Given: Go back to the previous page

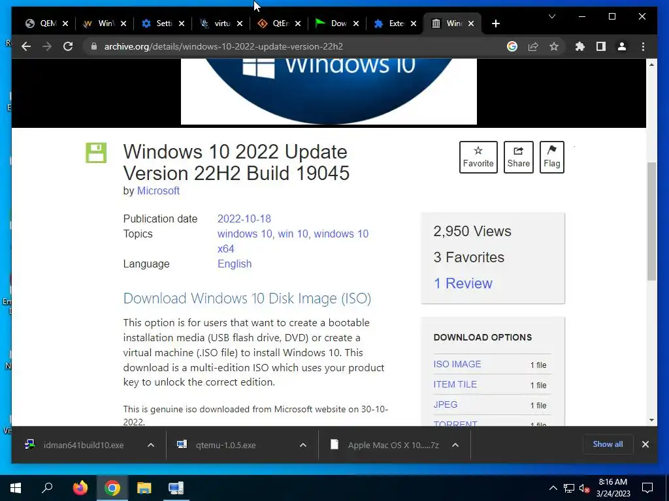Looking at the screenshot, I should (26, 46).
